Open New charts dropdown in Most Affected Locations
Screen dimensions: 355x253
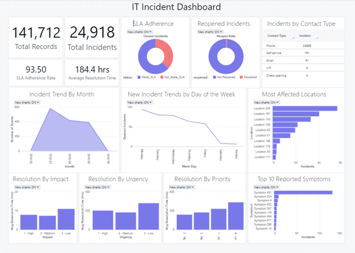coord(266,103)
